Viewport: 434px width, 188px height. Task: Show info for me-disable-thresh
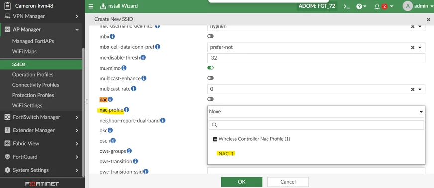coord(143,58)
